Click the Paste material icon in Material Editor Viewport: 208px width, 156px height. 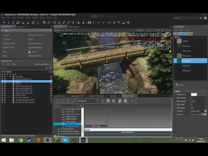point(126,101)
